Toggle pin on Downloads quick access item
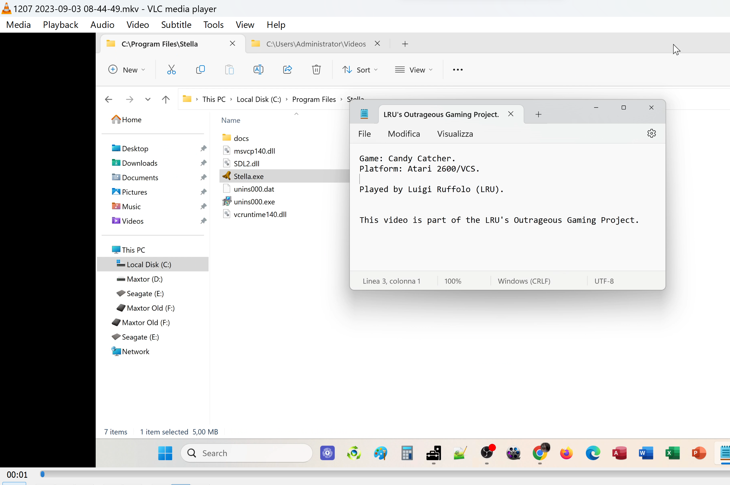This screenshot has height=485, width=730. click(x=203, y=163)
